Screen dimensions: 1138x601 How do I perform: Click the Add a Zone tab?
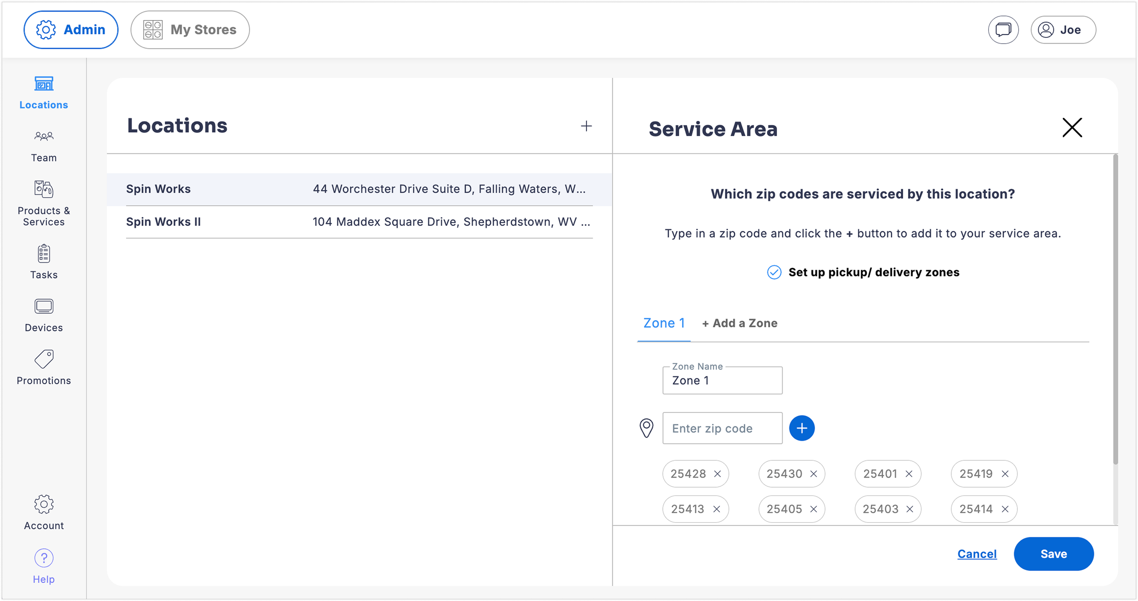[x=740, y=323]
